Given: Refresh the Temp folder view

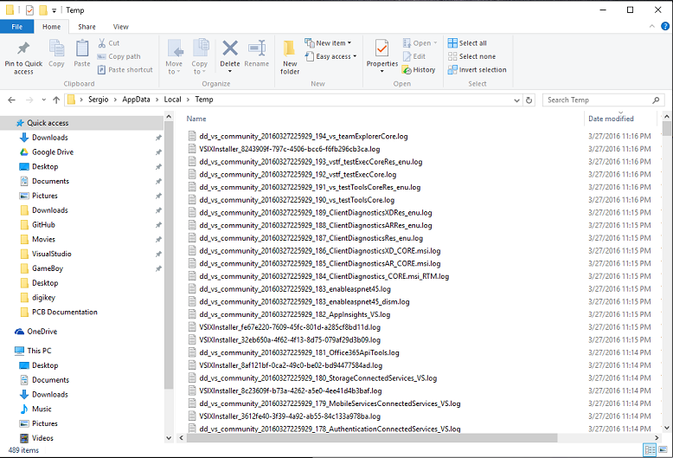Looking at the screenshot, I should coord(529,100).
